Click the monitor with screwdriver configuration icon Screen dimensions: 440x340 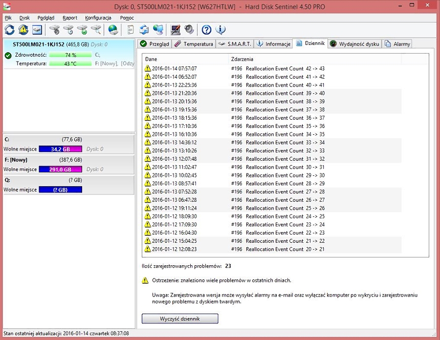176,30
